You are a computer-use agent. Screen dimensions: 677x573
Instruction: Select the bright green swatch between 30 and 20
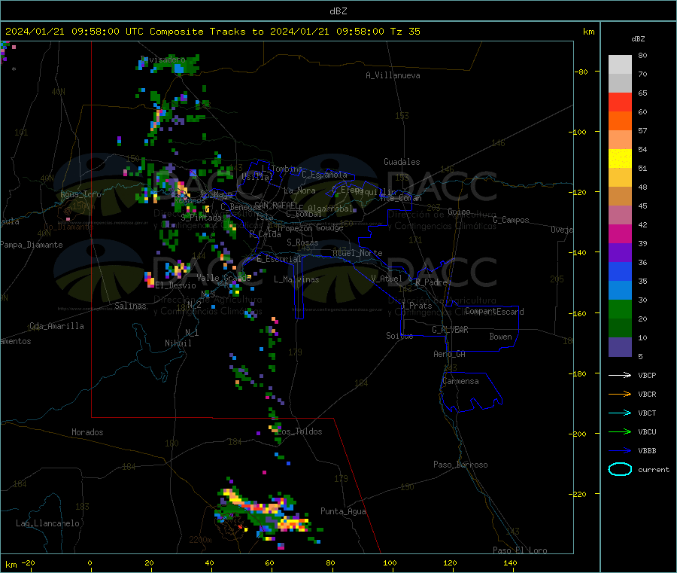coord(620,309)
